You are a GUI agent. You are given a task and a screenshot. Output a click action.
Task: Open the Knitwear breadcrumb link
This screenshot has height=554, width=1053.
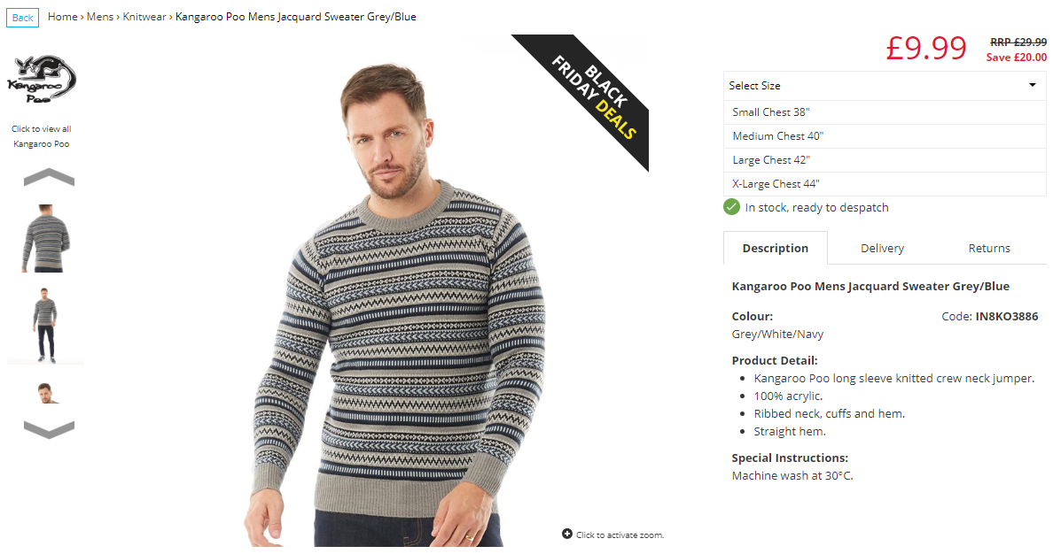tap(144, 17)
